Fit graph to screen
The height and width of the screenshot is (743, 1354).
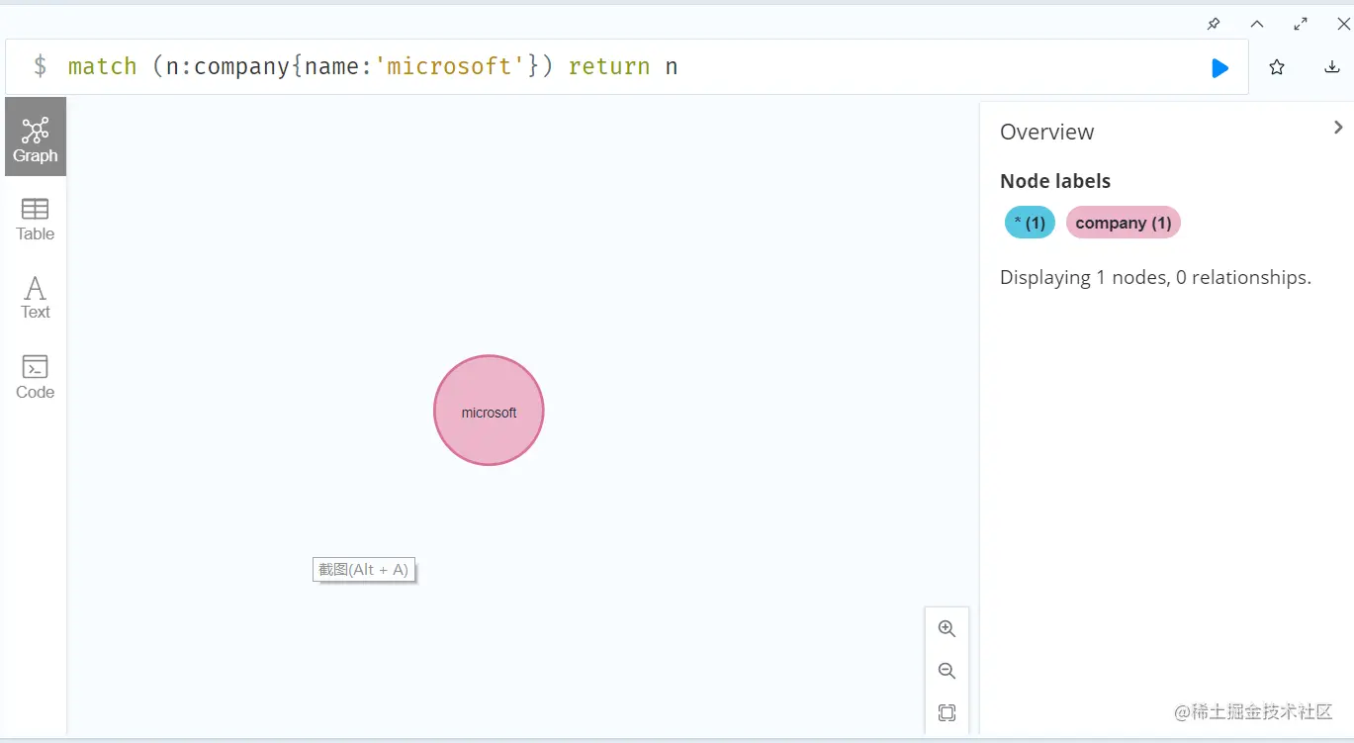coord(947,712)
